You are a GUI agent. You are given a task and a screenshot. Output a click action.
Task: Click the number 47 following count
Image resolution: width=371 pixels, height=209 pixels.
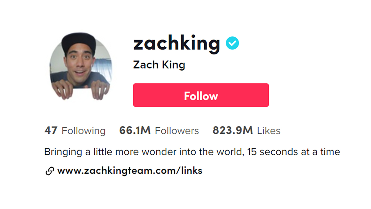point(51,130)
